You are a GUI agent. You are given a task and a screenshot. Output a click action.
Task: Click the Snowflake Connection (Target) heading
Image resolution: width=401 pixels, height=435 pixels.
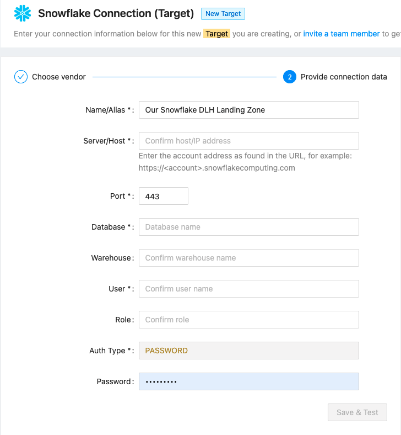coord(116,13)
